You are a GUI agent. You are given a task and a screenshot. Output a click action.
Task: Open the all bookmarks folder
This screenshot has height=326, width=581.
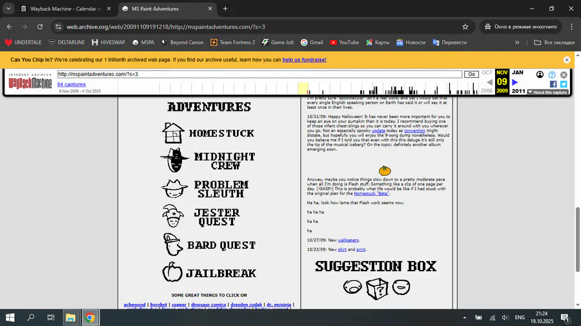coord(555,43)
